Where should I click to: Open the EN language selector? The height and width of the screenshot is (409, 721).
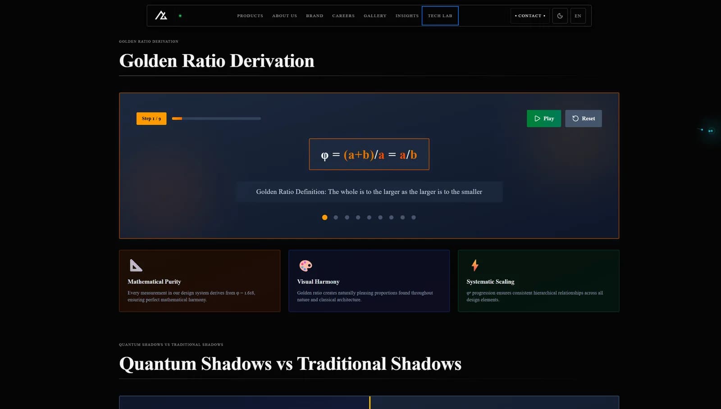(x=578, y=16)
